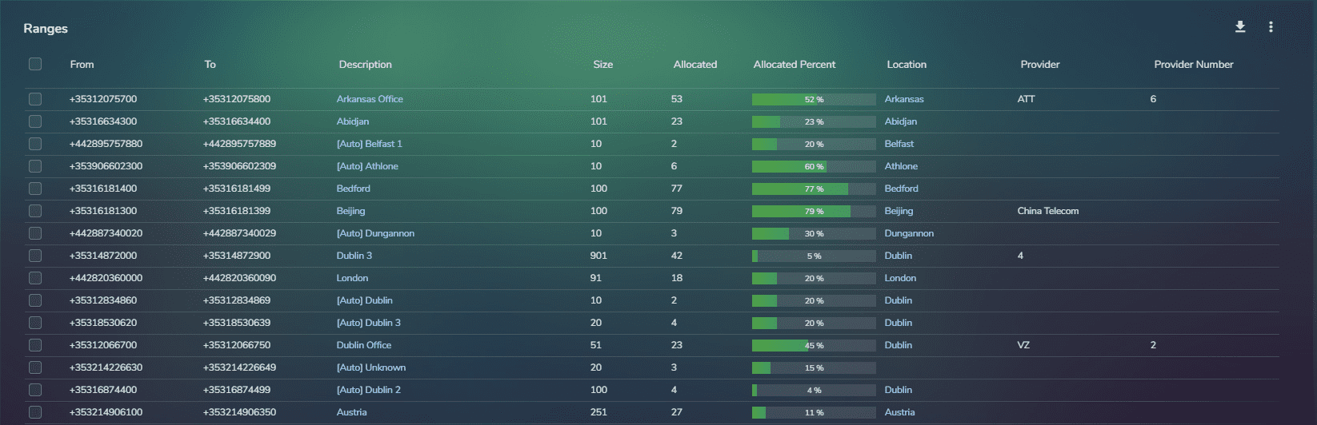Open the Arkansas Office description link

click(x=370, y=99)
